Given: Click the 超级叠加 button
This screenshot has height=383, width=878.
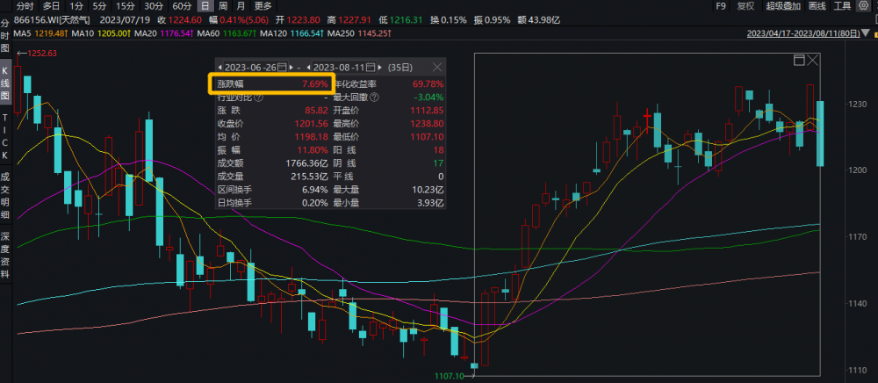Looking at the screenshot, I should tap(784, 6).
